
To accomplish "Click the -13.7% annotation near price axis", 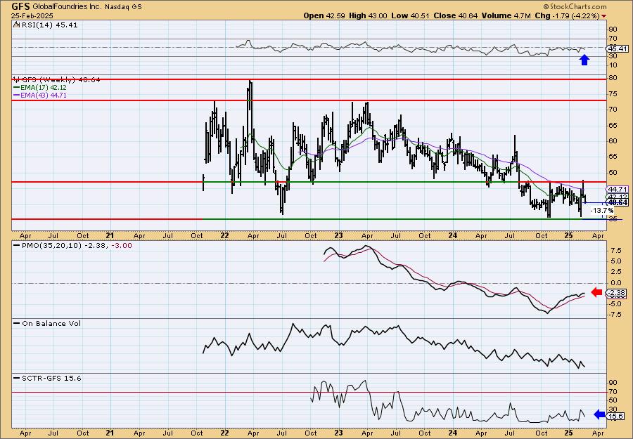I will [x=602, y=211].
